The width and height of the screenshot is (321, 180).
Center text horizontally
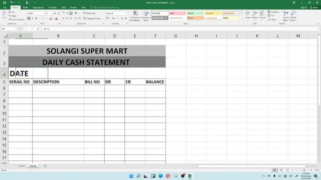tap(67, 18)
